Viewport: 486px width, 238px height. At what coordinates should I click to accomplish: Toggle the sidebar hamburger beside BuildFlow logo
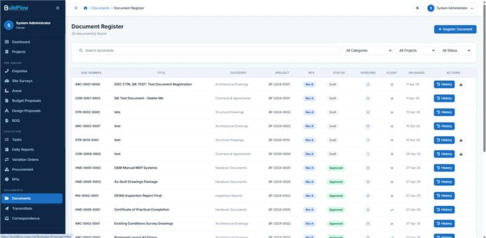pyautogui.click(x=58, y=8)
